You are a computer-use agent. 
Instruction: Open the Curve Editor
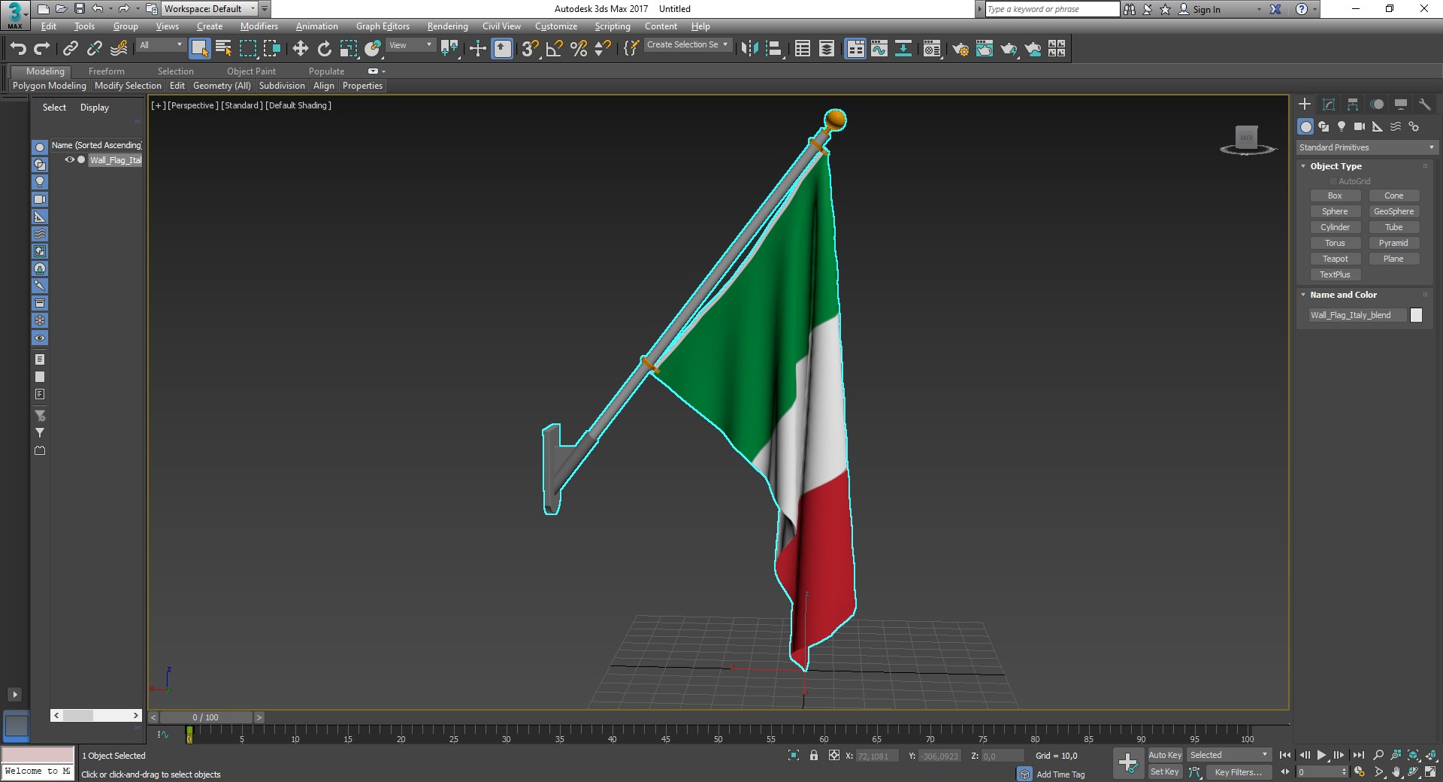(879, 49)
